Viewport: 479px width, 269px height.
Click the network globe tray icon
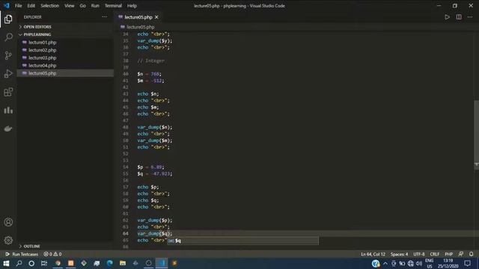pyautogui.click(x=411, y=263)
